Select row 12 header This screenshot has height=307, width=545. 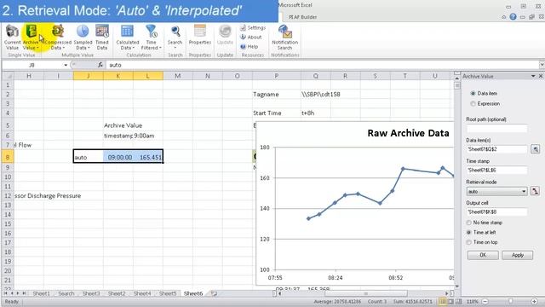pos(8,195)
